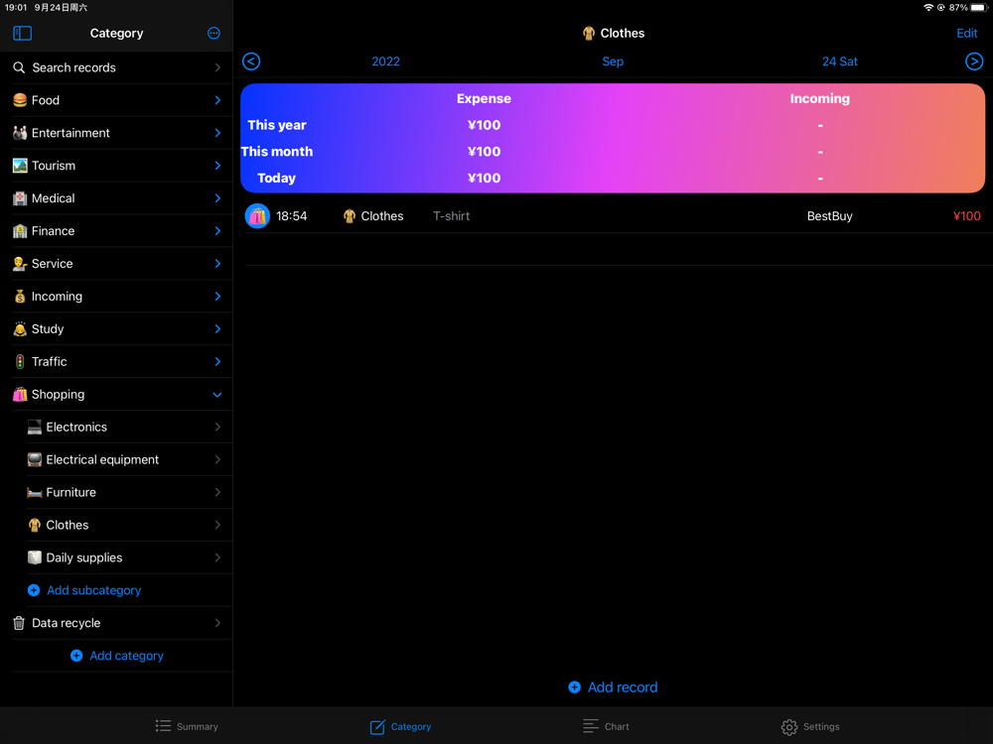Viewport: 993px width, 744px height.
Task: Click the plus icon beside Add category
Action: (76, 656)
